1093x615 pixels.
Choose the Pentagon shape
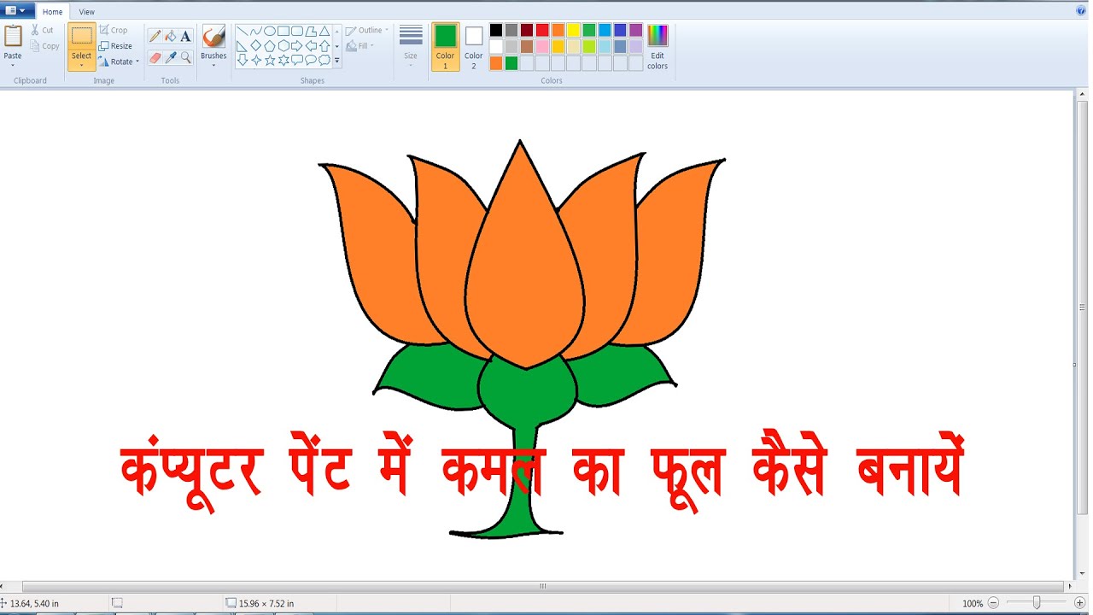[270, 45]
